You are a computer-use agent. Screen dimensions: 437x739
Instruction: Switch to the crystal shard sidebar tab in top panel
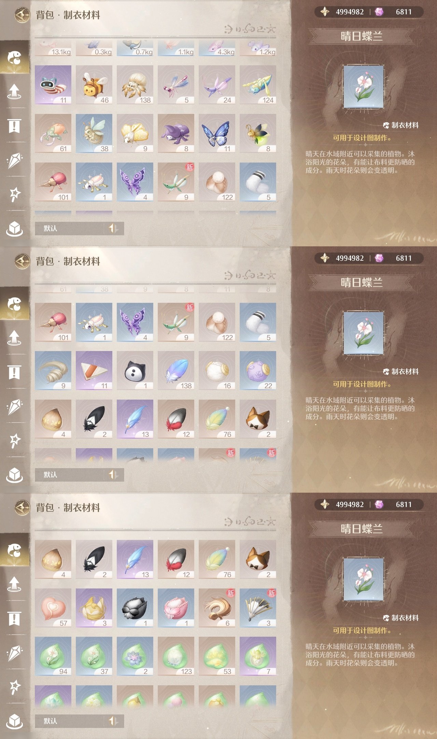click(x=15, y=160)
